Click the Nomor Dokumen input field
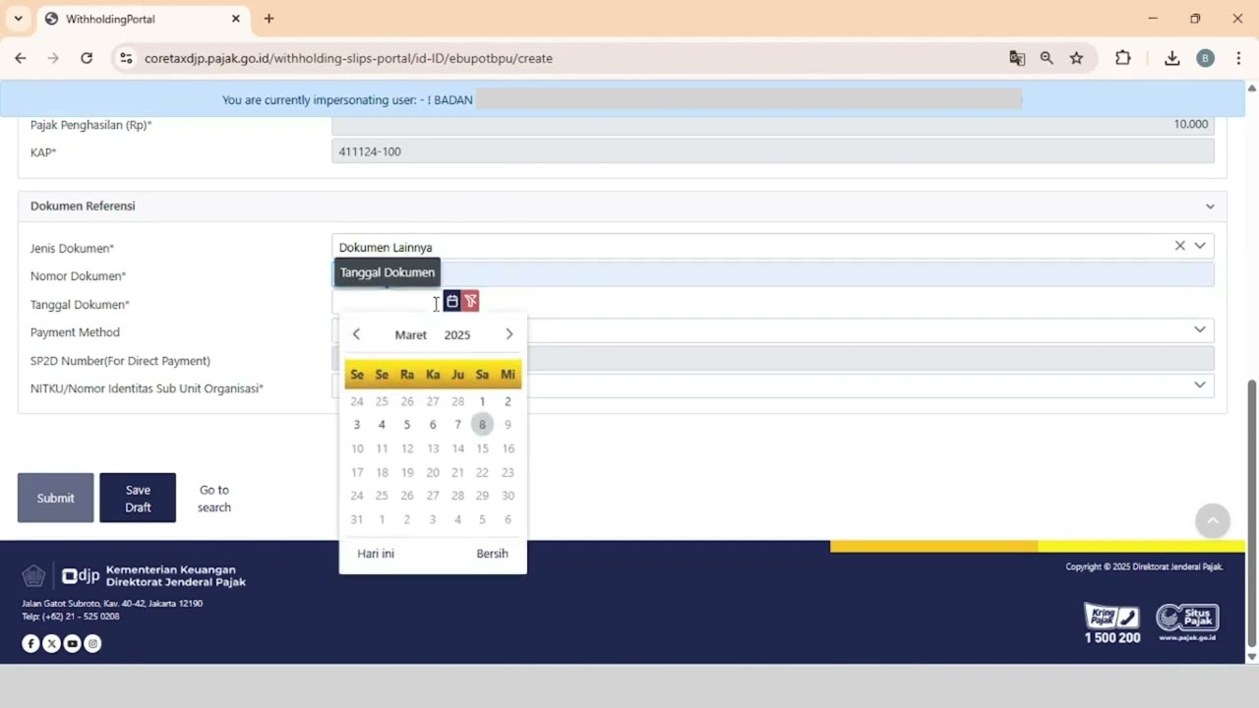The width and height of the screenshot is (1259, 708). [x=773, y=274]
